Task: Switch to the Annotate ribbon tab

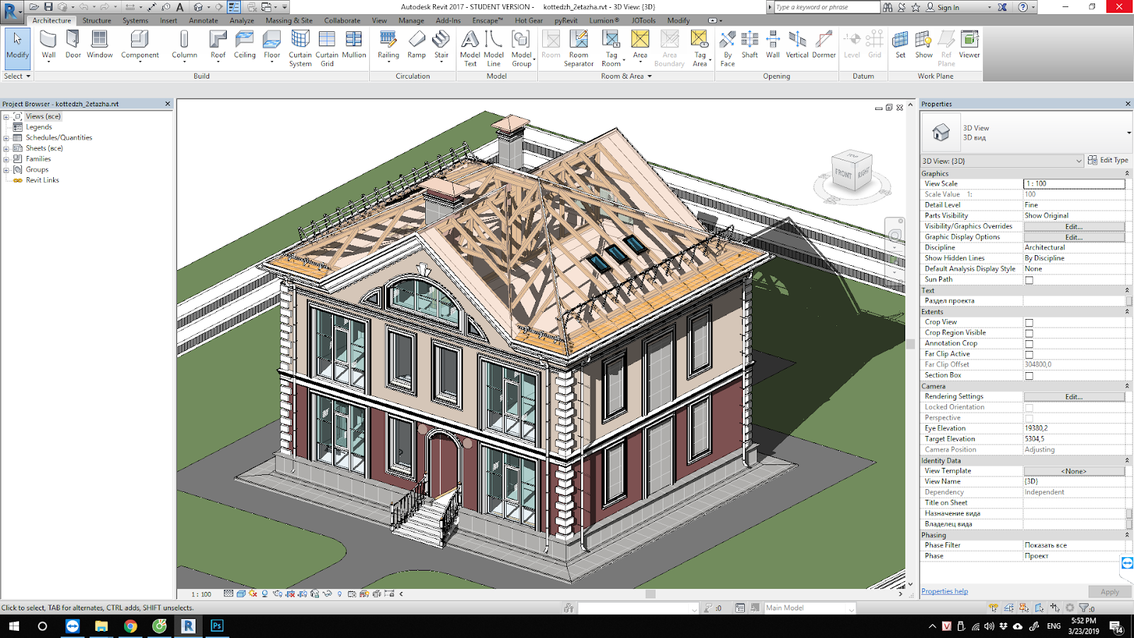Action: pyautogui.click(x=203, y=21)
